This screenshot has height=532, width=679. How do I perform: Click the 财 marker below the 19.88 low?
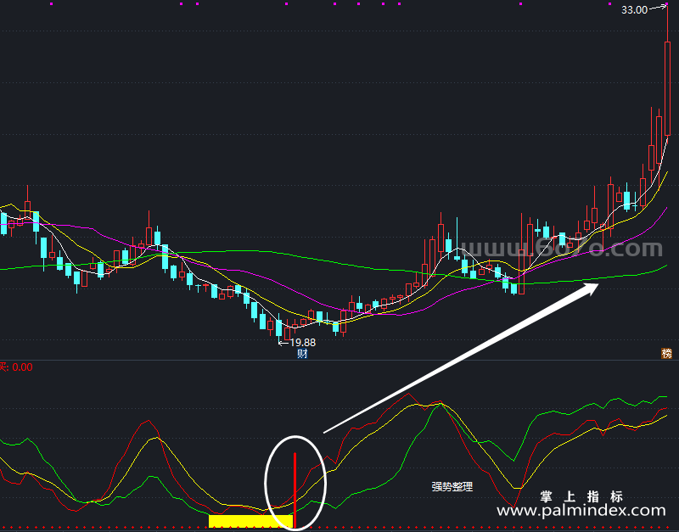pyautogui.click(x=302, y=354)
